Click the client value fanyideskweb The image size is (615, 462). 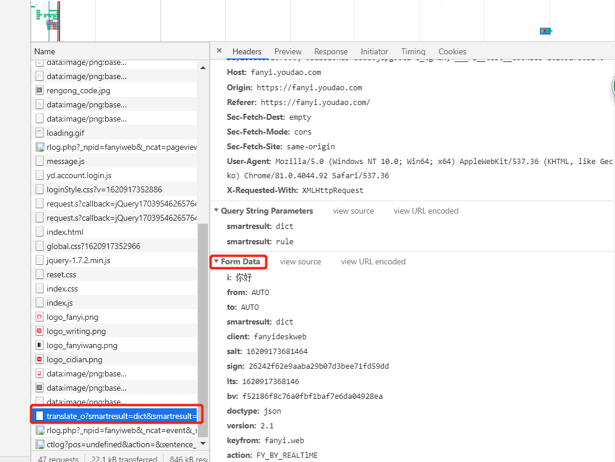click(280, 336)
